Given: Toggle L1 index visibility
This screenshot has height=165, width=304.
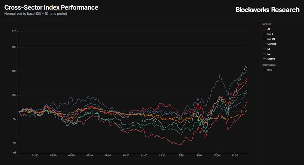Looking at the screenshot, I should 268,49.
